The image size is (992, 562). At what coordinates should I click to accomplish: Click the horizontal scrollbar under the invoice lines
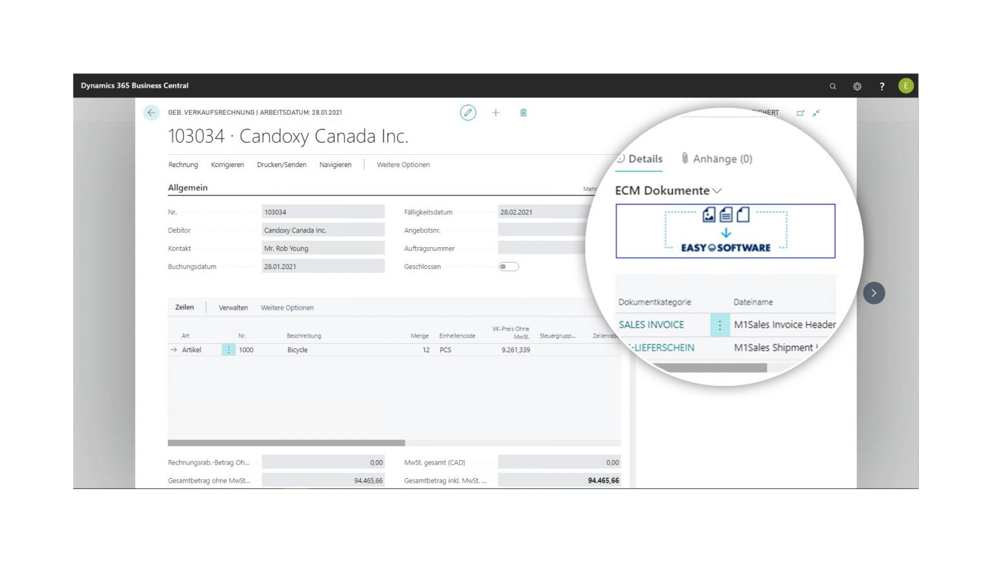287,441
